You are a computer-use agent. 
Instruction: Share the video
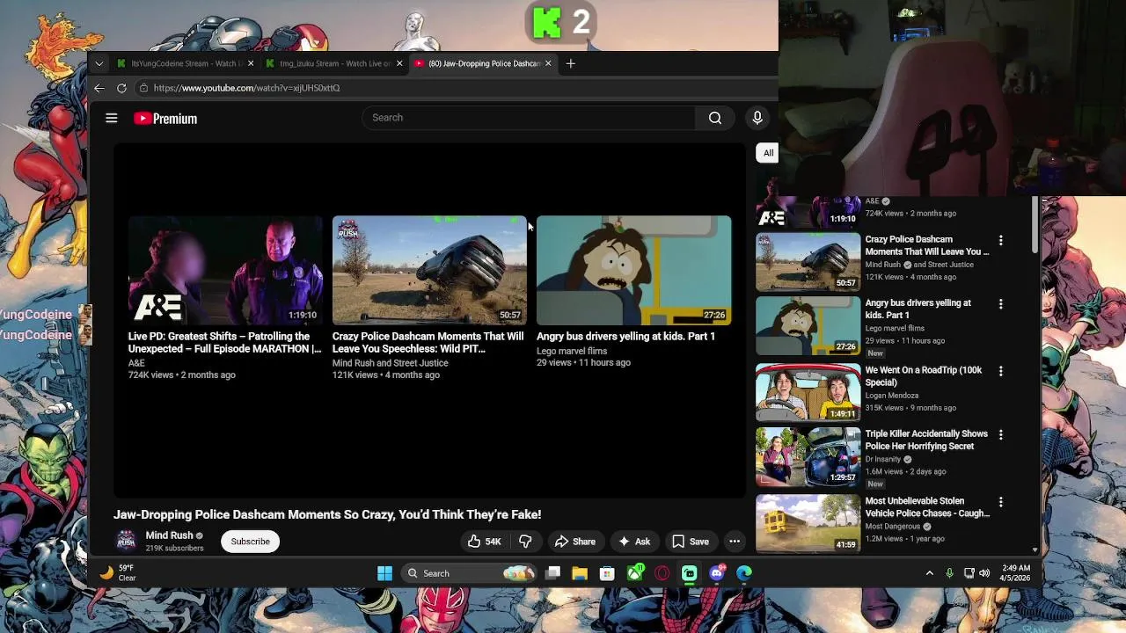pyautogui.click(x=574, y=542)
